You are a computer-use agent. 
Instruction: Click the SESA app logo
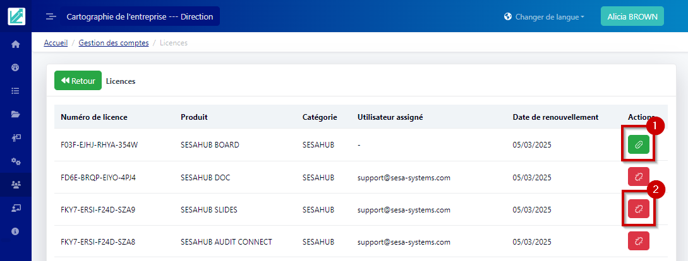pyautogui.click(x=16, y=16)
